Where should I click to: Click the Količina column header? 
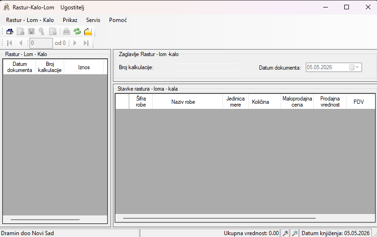point(265,102)
